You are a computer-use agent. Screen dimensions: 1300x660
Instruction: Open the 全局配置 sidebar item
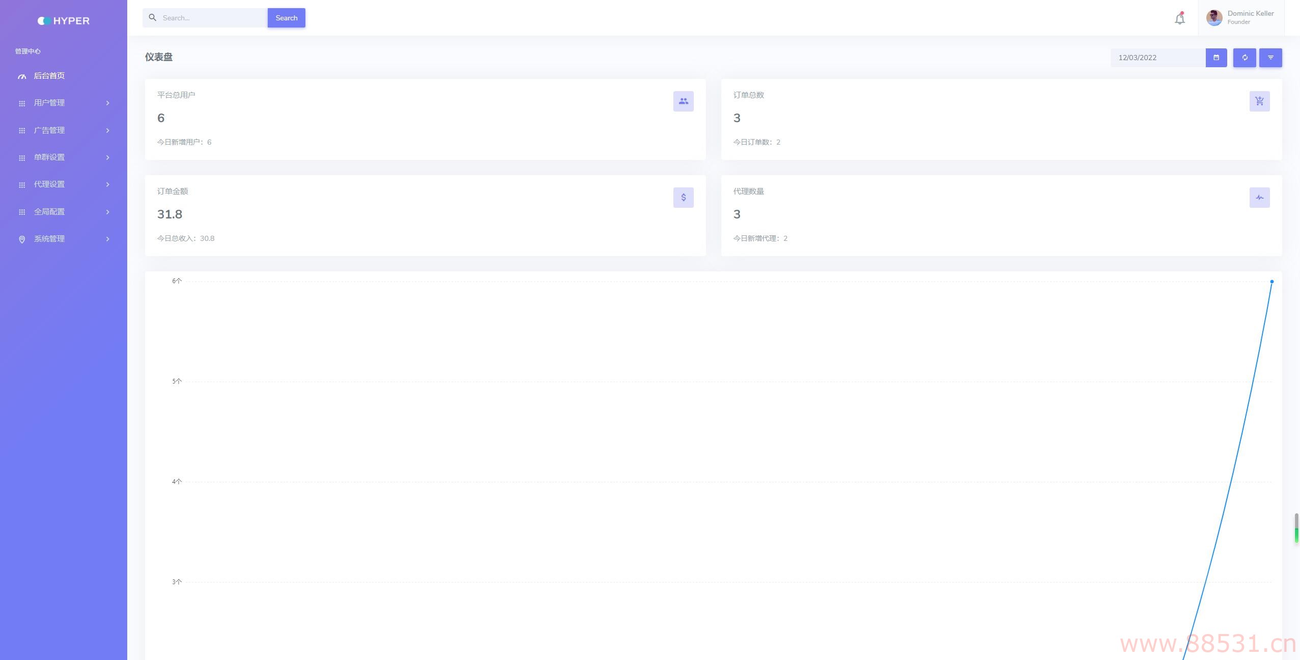point(64,212)
